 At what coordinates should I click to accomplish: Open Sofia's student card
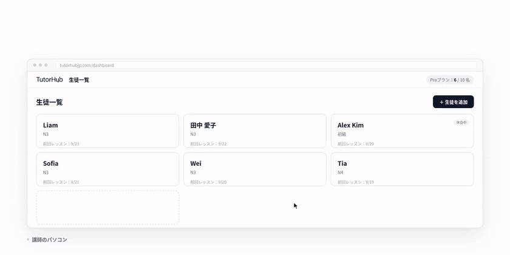(x=107, y=169)
